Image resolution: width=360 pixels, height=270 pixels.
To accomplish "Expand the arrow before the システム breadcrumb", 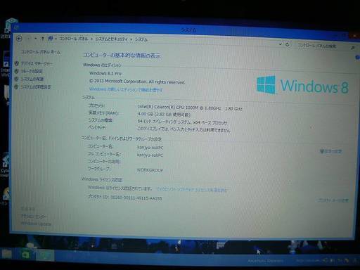I will 131,39.
